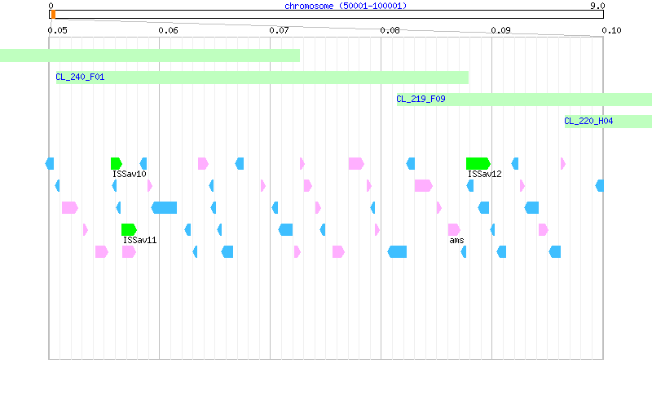Open the CL_240_F01 cosmid link
The width and height of the screenshot is (652, 408).
[x=80, y=77]
